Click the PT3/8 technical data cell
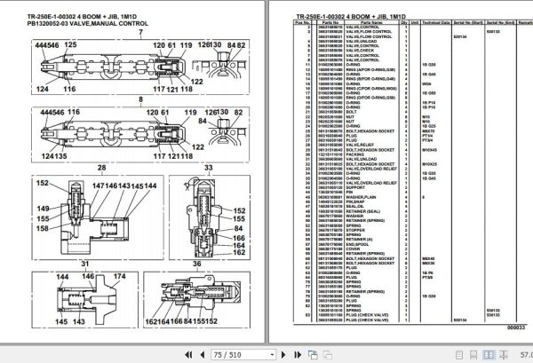The image size is (533, 363). (427, 278)
